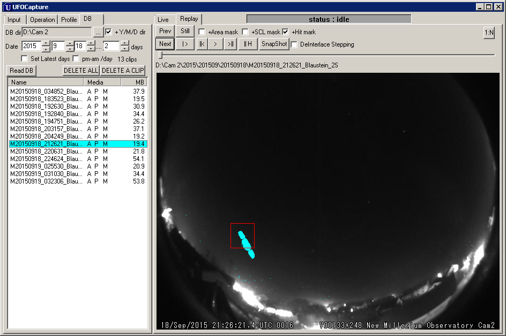The image size is (506, 336).
Task: Take a SnapShot of the frame
Action: [274, 44]
